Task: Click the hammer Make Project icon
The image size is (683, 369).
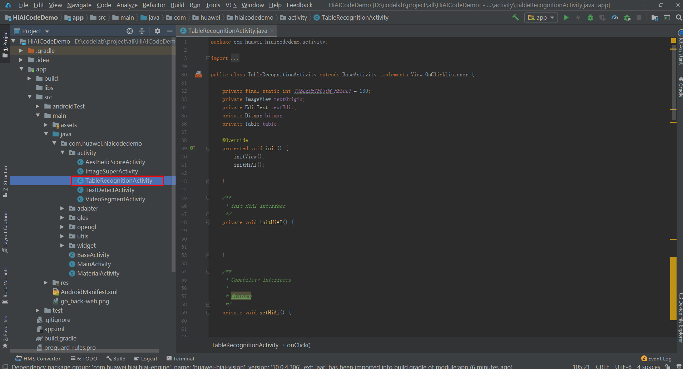Action: tap(515, 17)
